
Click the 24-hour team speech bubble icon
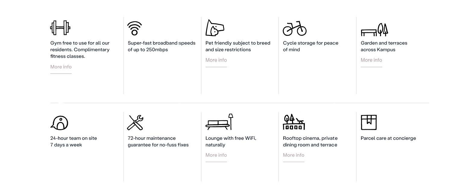(x=59, y=123)
